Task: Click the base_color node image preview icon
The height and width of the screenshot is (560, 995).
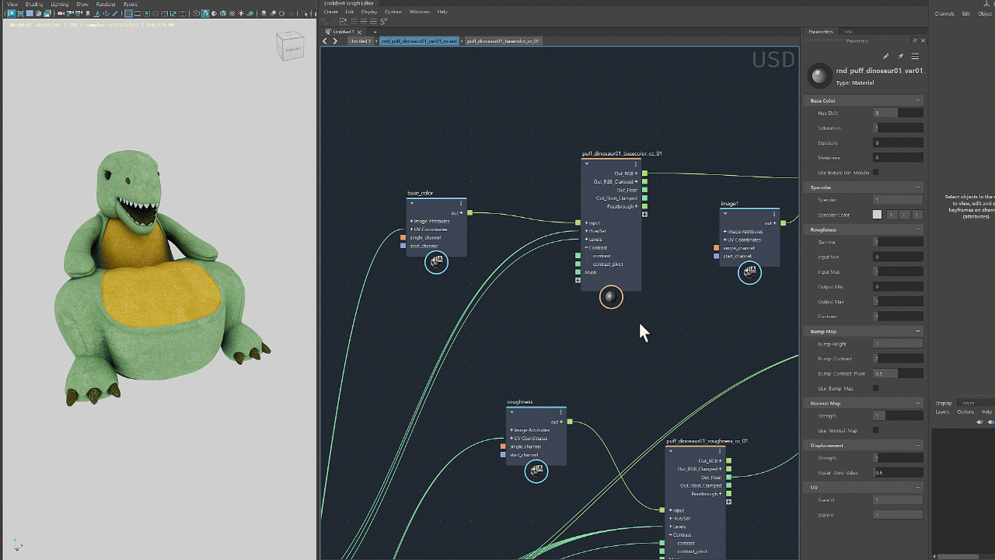Action: point(436,262)
